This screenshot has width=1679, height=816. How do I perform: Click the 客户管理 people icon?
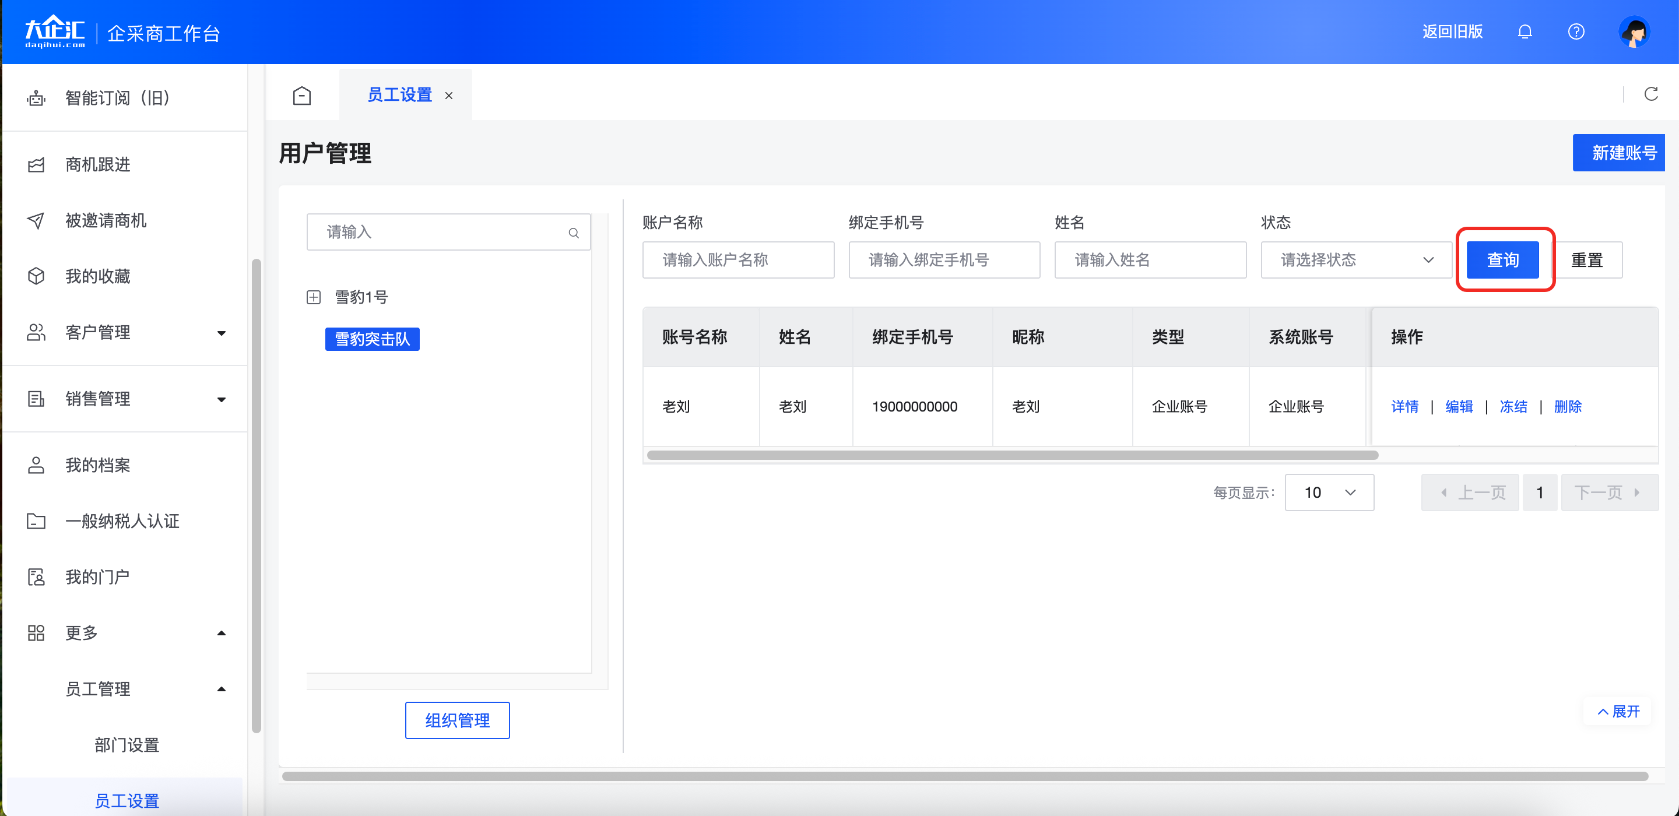37,332
